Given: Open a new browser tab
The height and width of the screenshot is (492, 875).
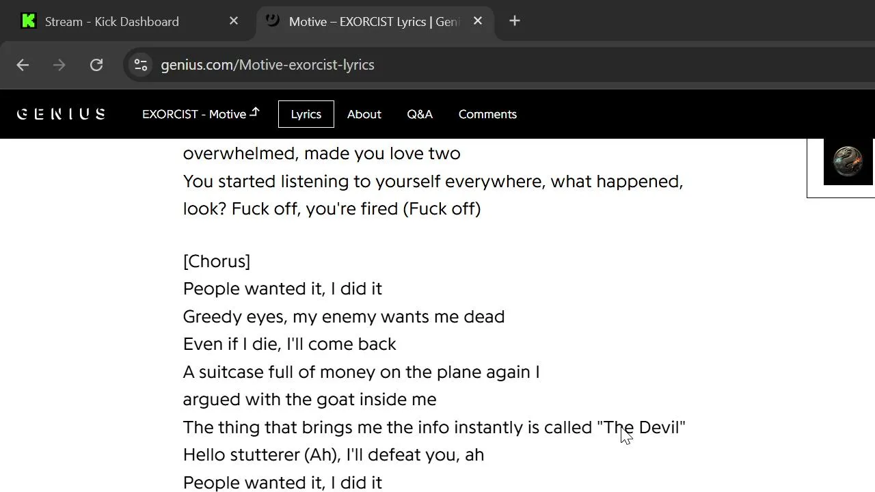Looking at the screenshot, I should 515,21.
